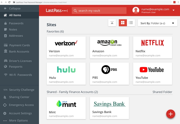Screen dimensions: 180x124
Task: Click the note icon beside Notes
Action: click(5, 29)
